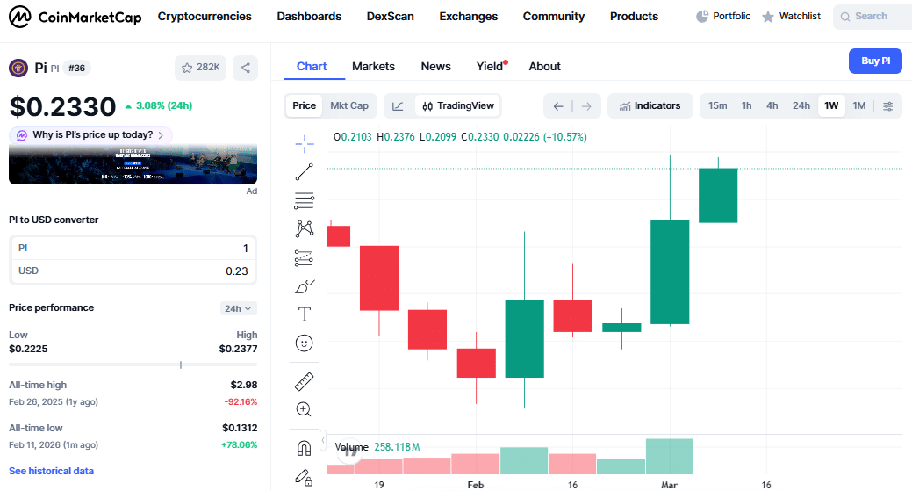Image resolution: width=912 pixels, height=491 pixels.
Task: Switch to the line chart view icon
Action: [399, 106]
